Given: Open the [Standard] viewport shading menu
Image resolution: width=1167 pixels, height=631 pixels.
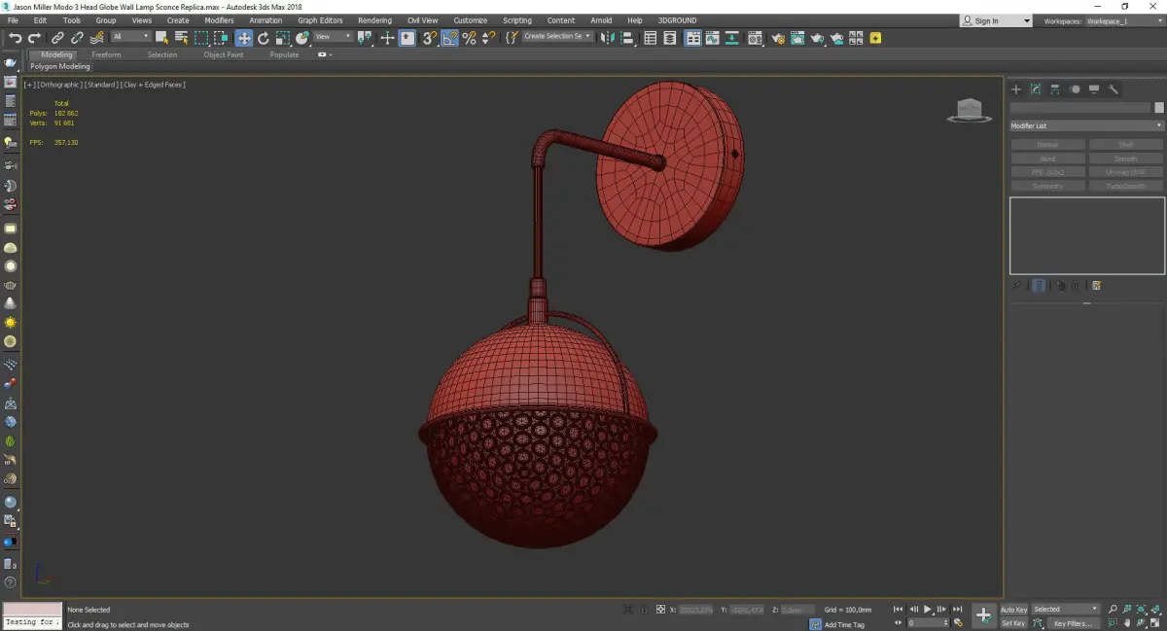Looking at the screenshot, I should [100, 85].
